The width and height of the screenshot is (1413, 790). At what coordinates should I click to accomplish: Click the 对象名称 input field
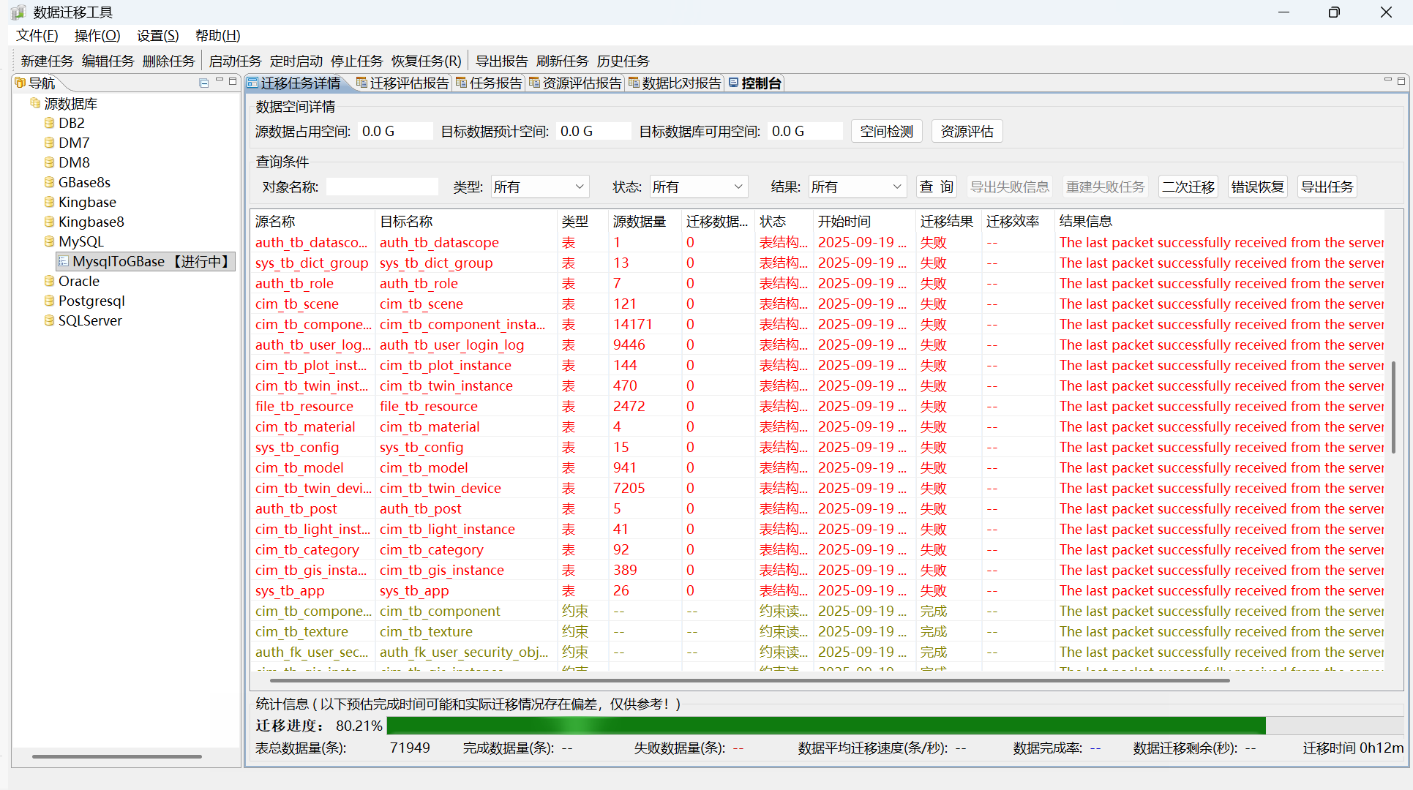382,187
